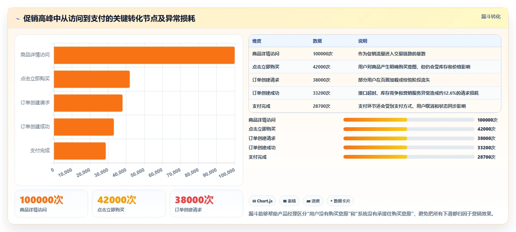Click the 支付完成 bar in the chart
Viewport: 516px width, 232px height.
(80, 151)
